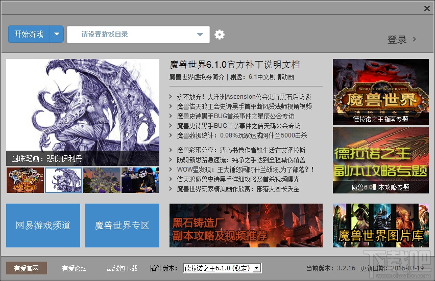The image size is (435, 281).
Task: Click the 当前版本：3.2.16 text
Action: (x=331, y=268)
